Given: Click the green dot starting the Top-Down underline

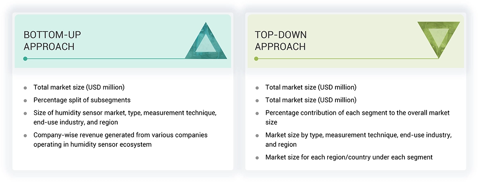Looking at the screenshot, I should pos(256,59).
